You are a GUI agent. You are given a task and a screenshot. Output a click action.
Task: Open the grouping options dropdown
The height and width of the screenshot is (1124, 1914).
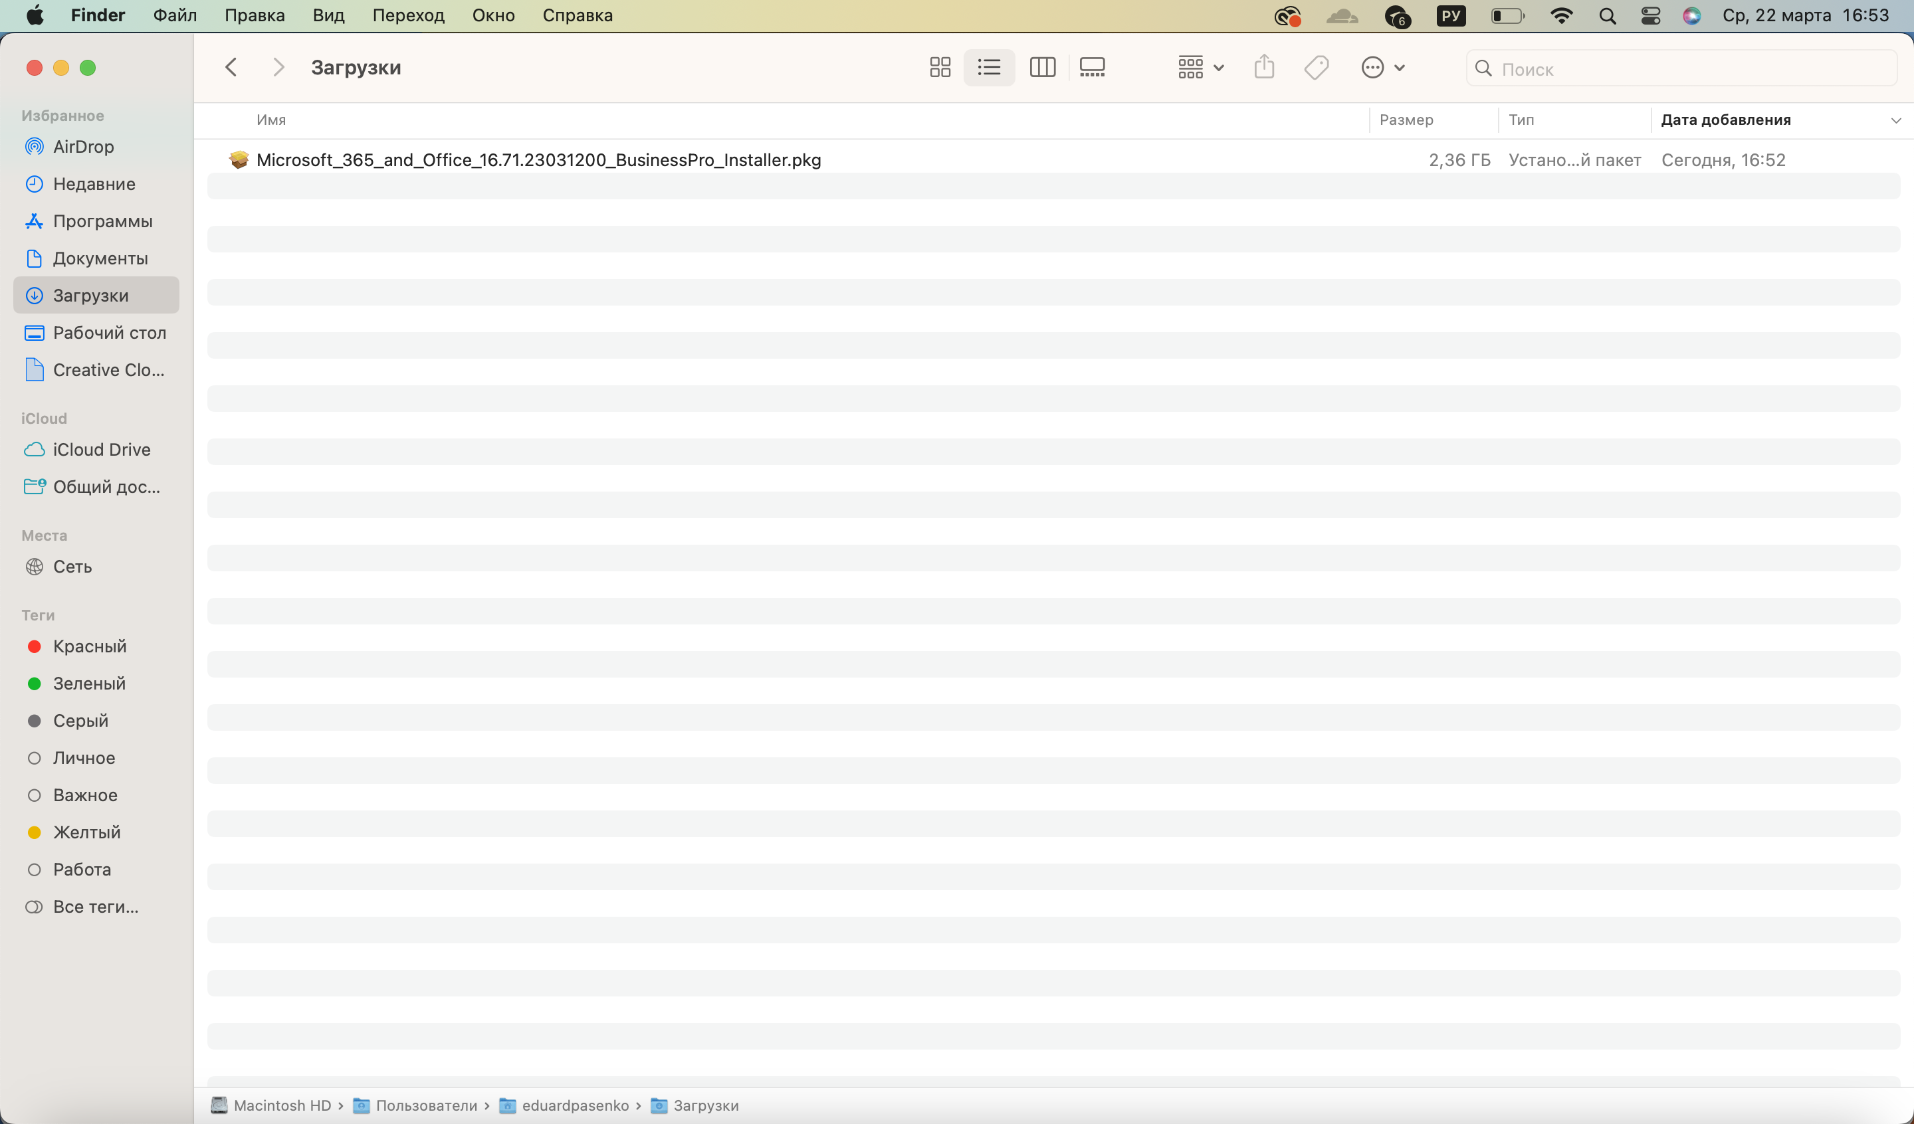pos(1200,68)
